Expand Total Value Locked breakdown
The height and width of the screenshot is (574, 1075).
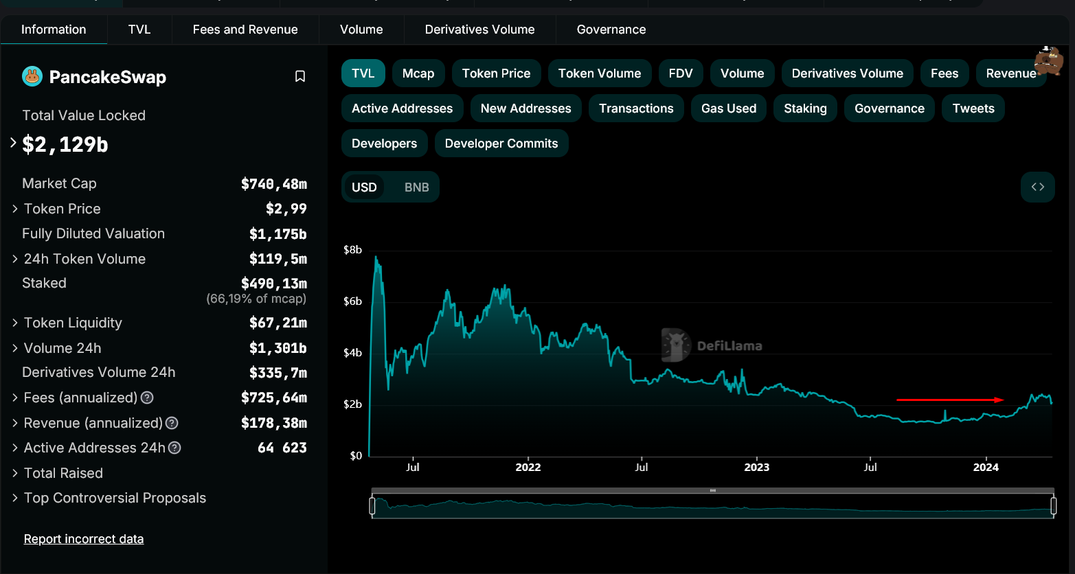click(14, 143)
